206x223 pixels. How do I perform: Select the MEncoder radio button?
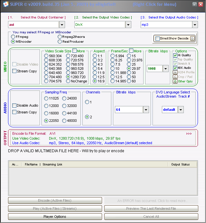13,41
